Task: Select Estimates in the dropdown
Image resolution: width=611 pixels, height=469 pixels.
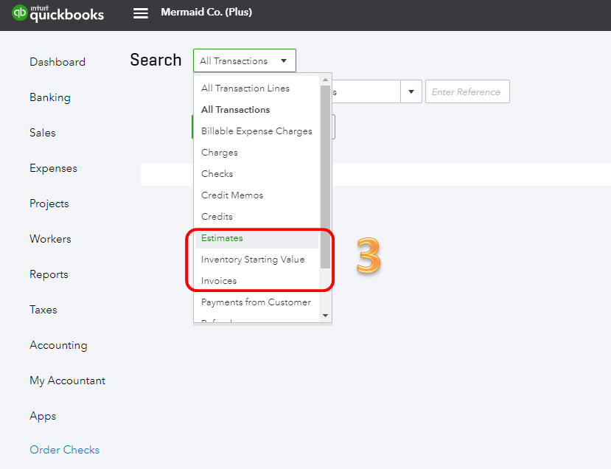Action: tap(256, 238)
